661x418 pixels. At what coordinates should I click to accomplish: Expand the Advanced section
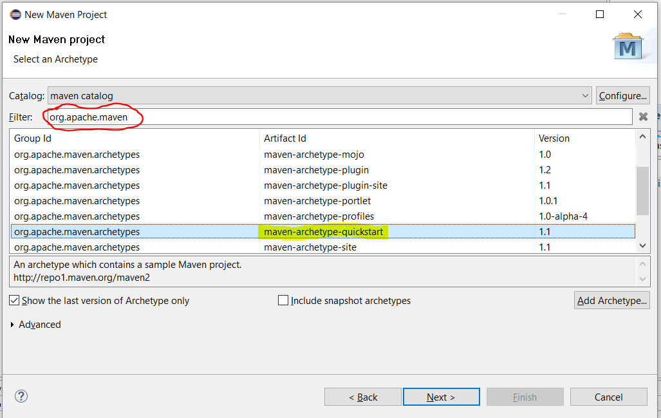click(35, 324)
